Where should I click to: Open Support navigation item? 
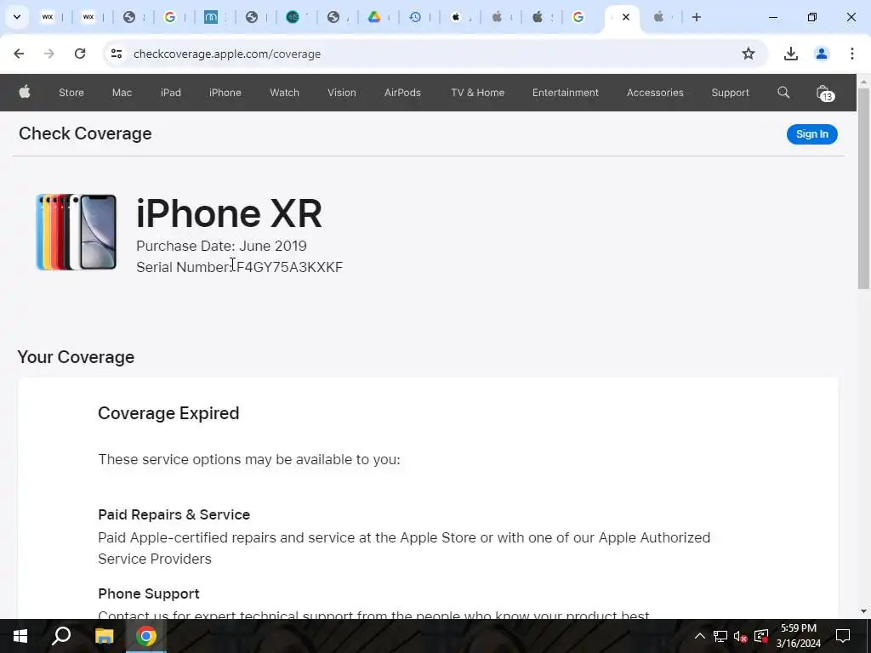[x=730, y=93]
